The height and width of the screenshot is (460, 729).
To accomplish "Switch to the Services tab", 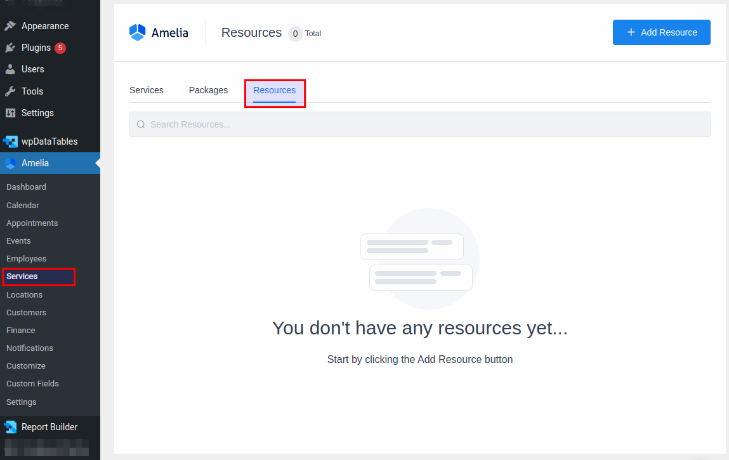I will tap(146, 90).
